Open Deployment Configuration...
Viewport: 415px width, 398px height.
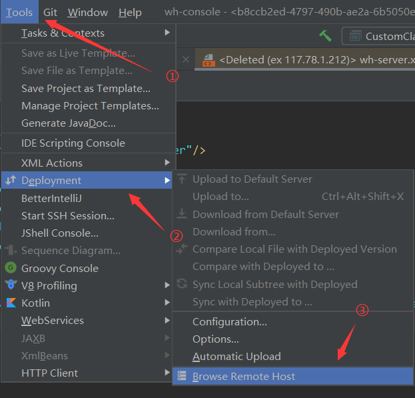[x=229, y=322]
